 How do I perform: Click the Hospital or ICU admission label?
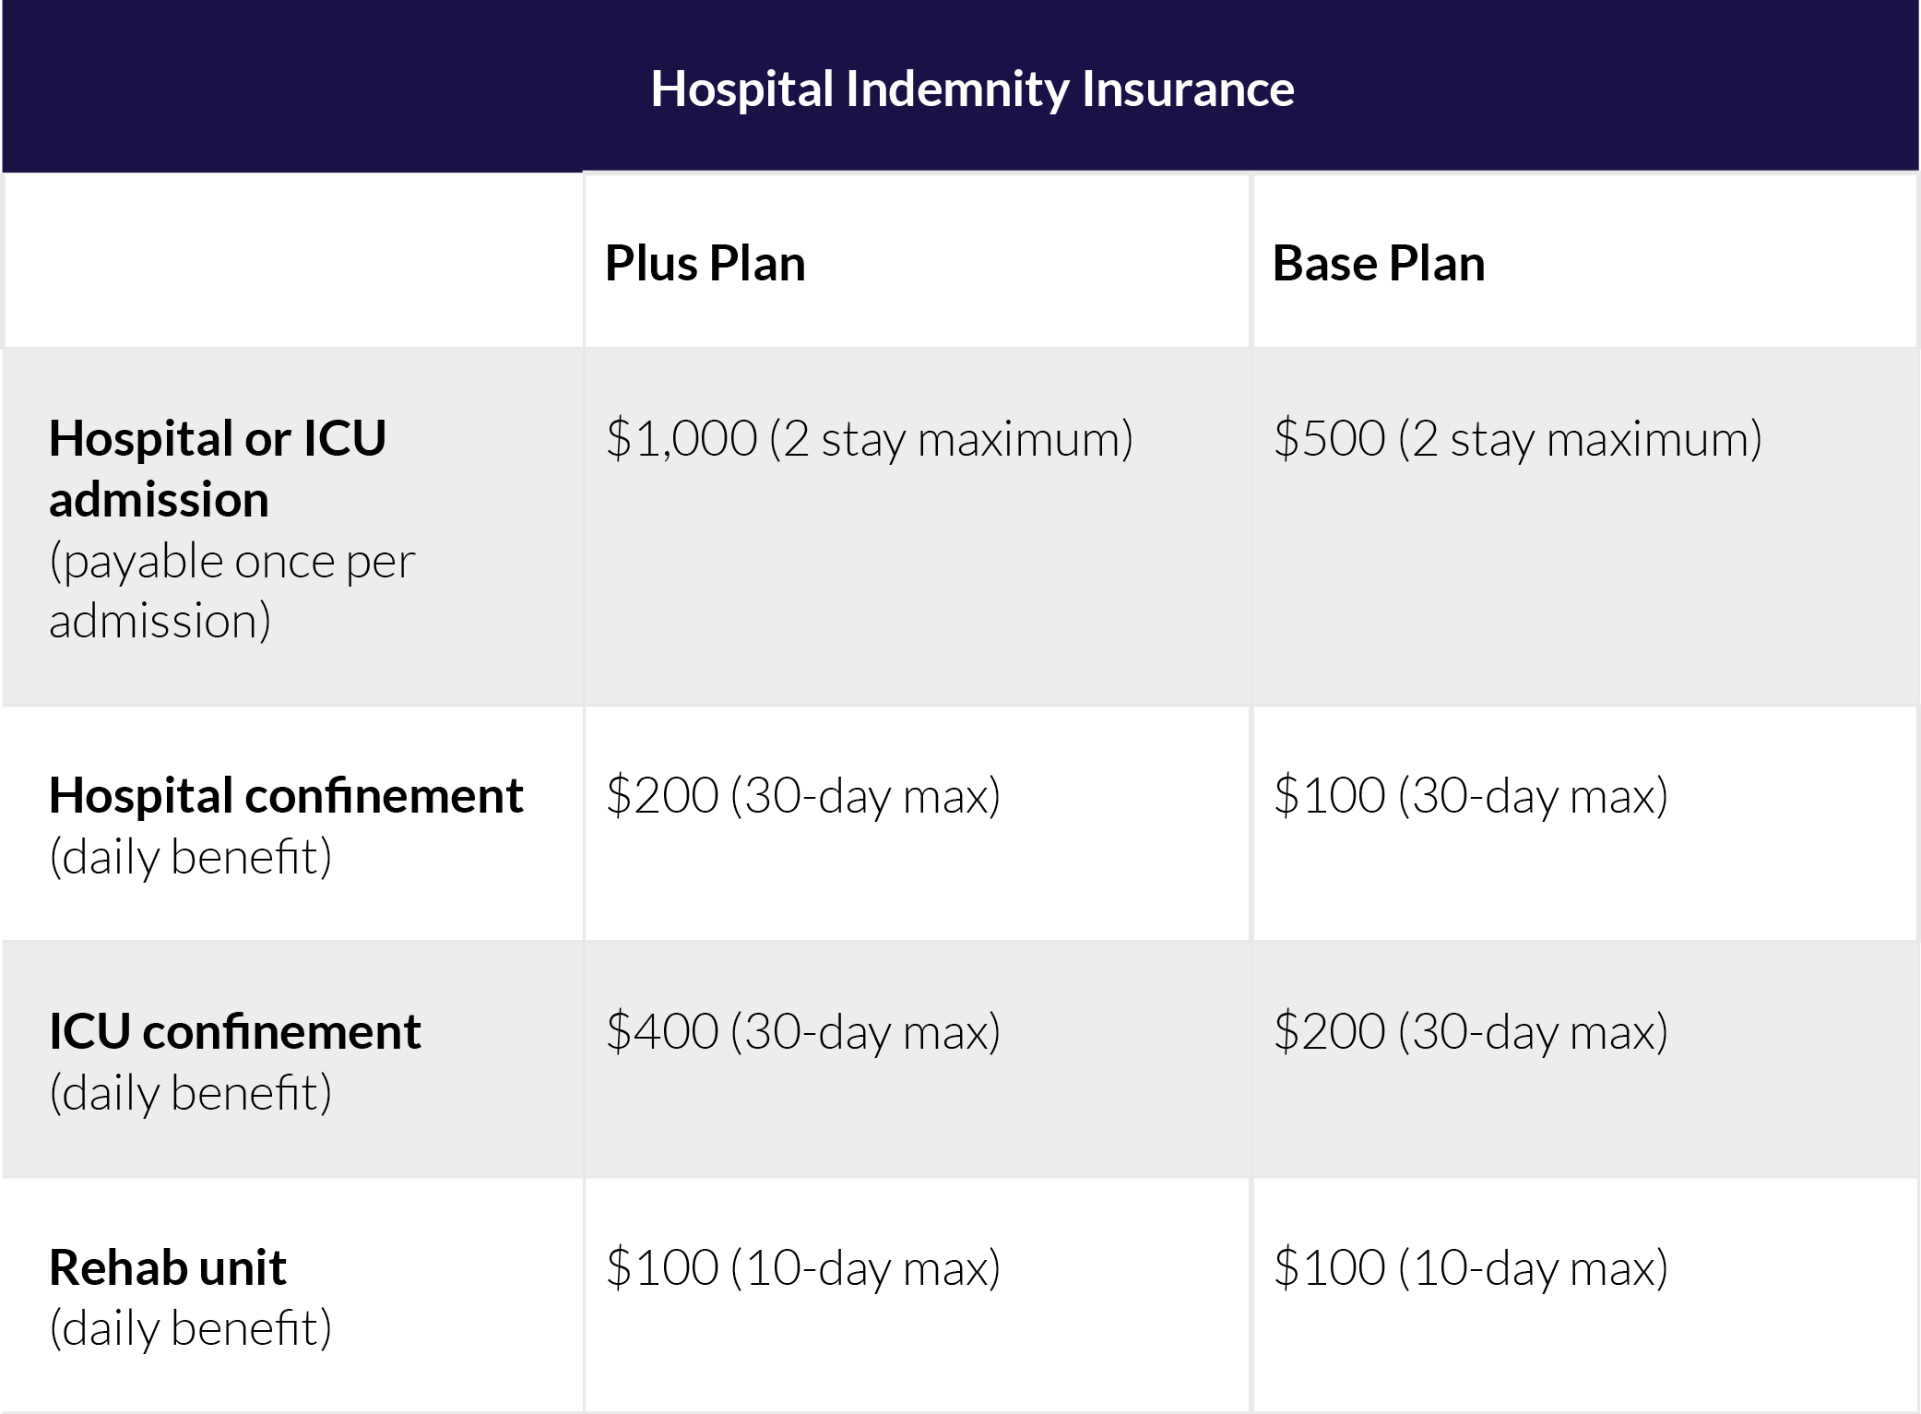[218, 468]
